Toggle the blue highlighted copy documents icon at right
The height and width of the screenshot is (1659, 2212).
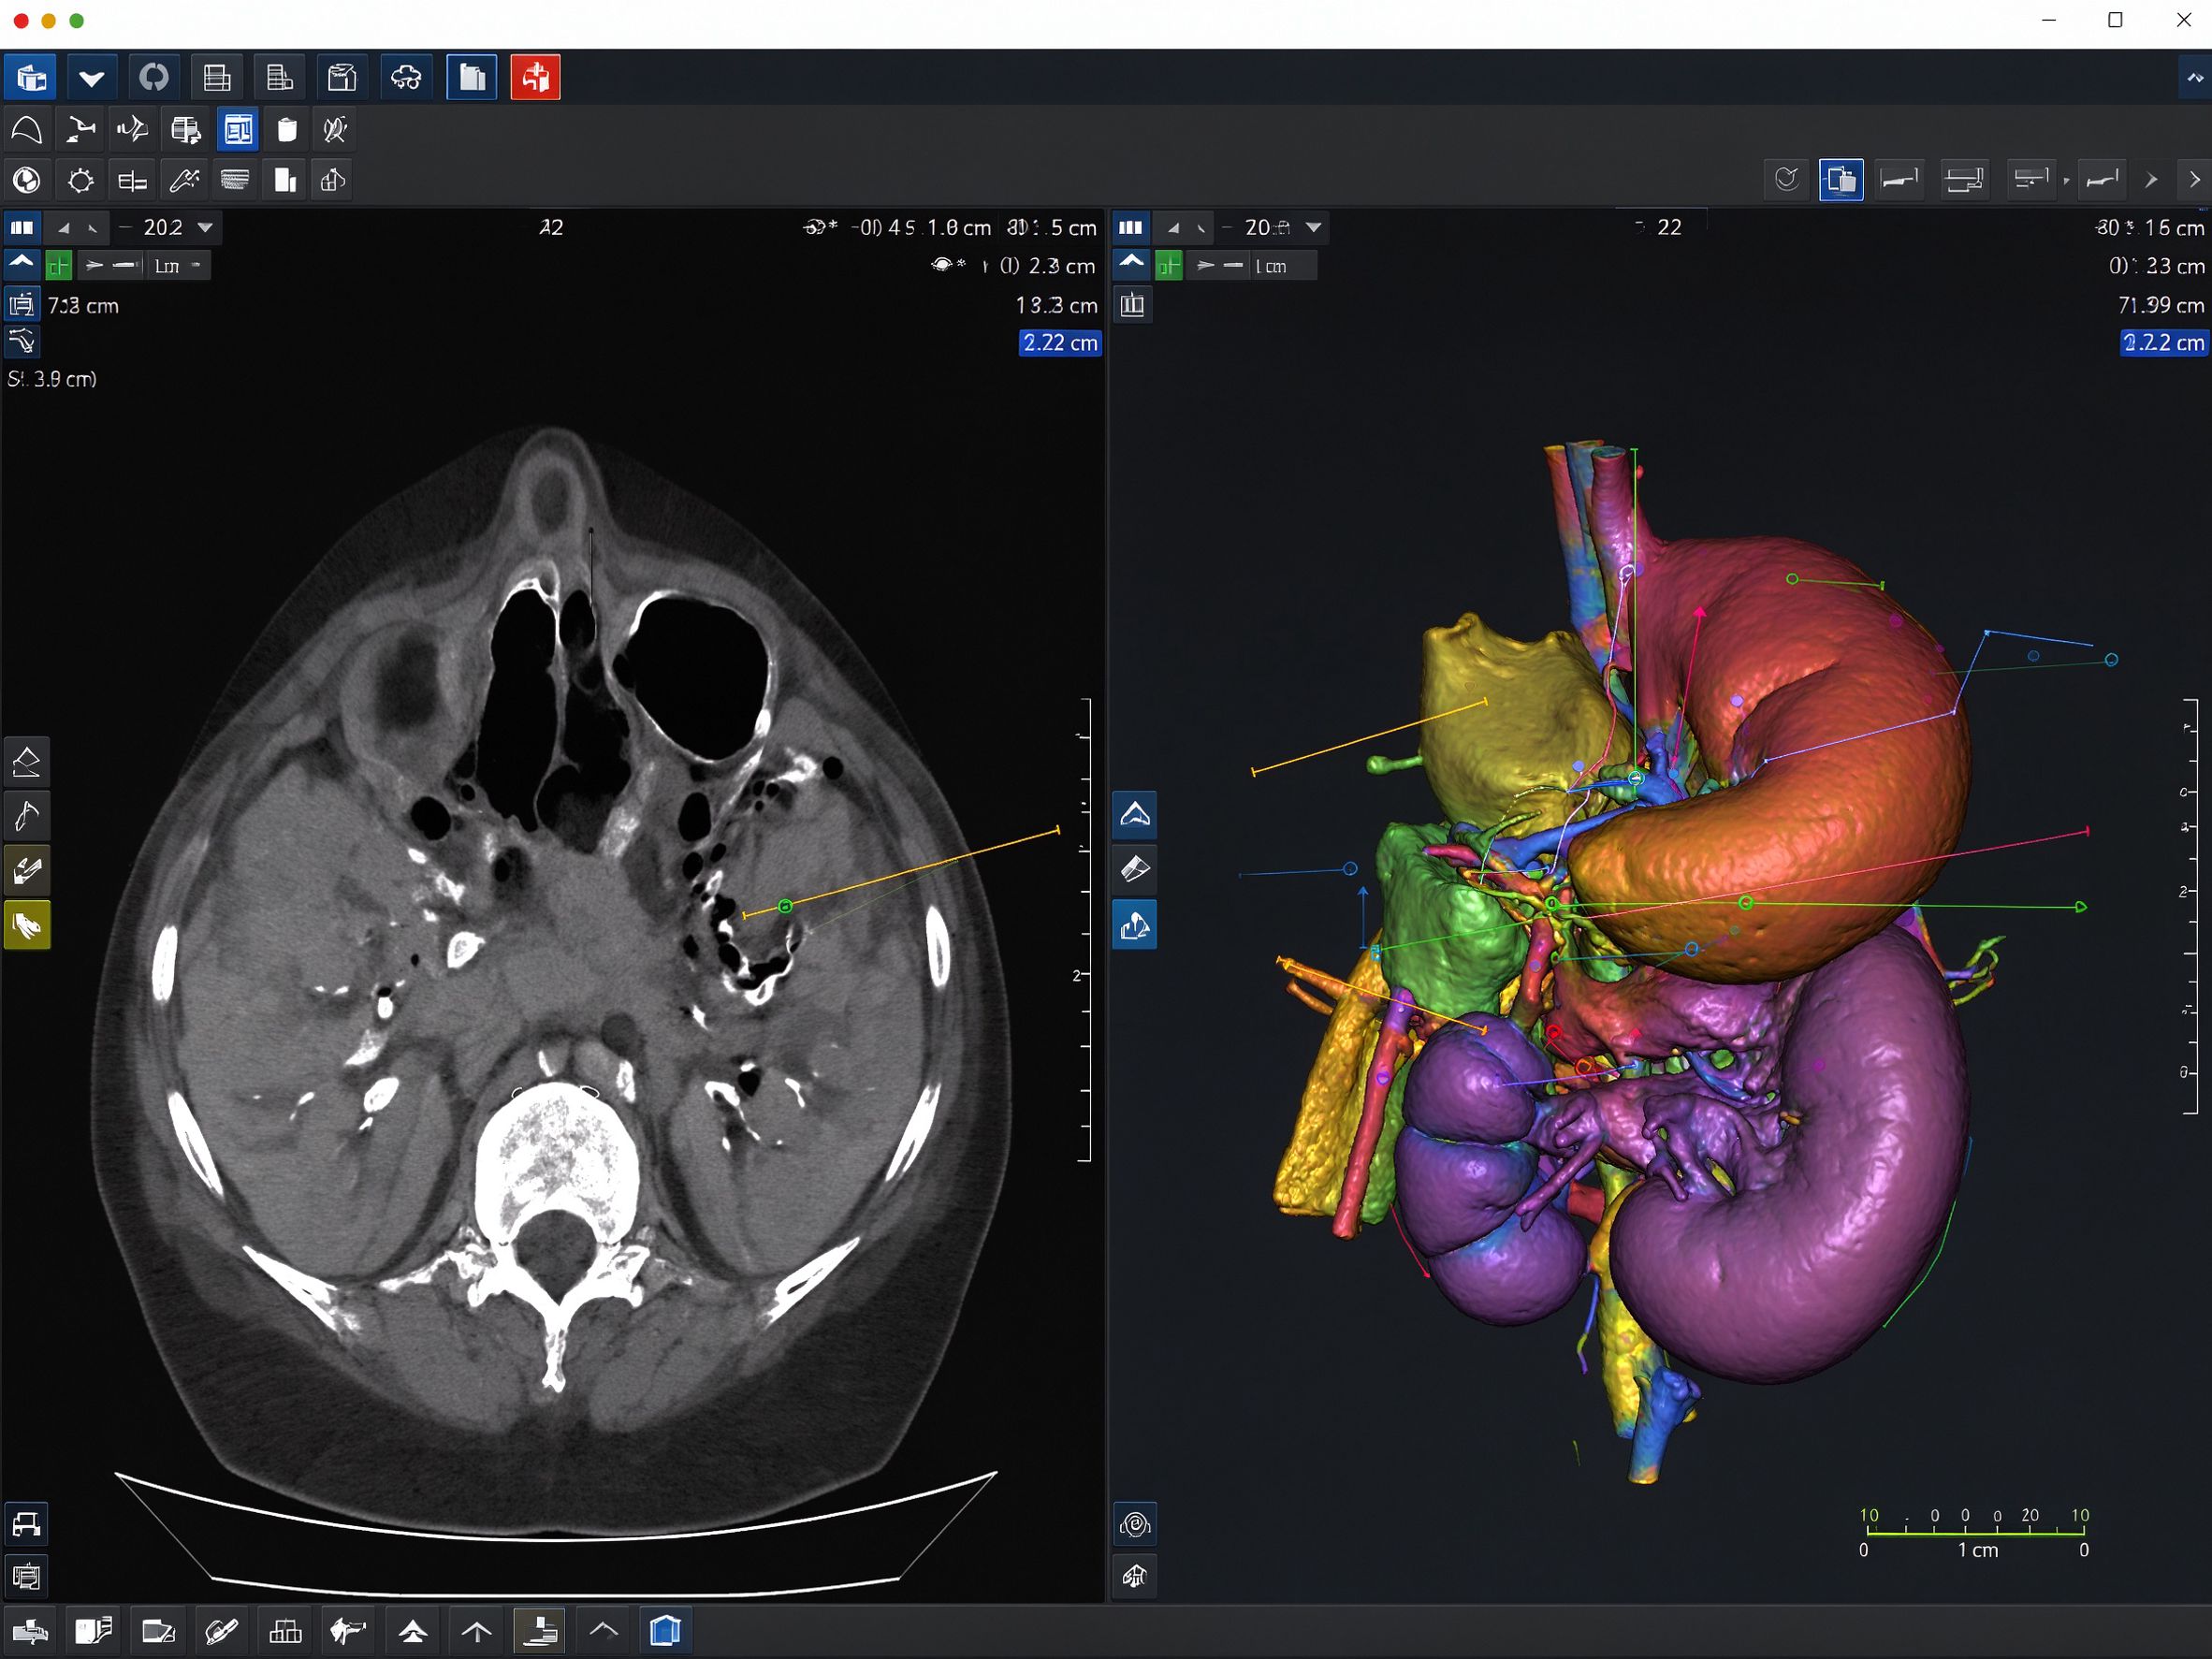tap(1841, 180)
